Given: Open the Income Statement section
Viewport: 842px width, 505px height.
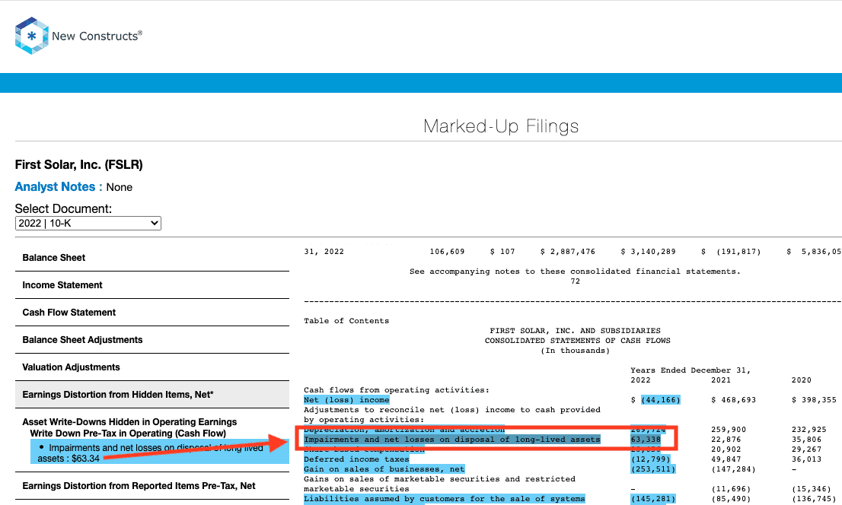Looking at the screenshot, I should pos(152,285).
